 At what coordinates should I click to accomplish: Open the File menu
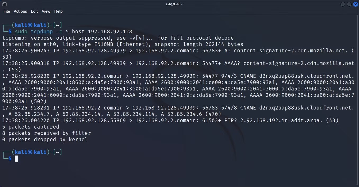[x=7, y=11]
